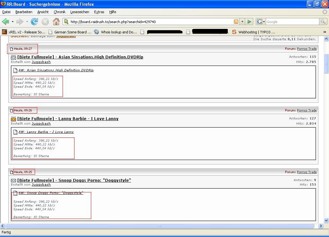
Task: Click the vertical scrollbar down arrow
Action: click(326, 220)
